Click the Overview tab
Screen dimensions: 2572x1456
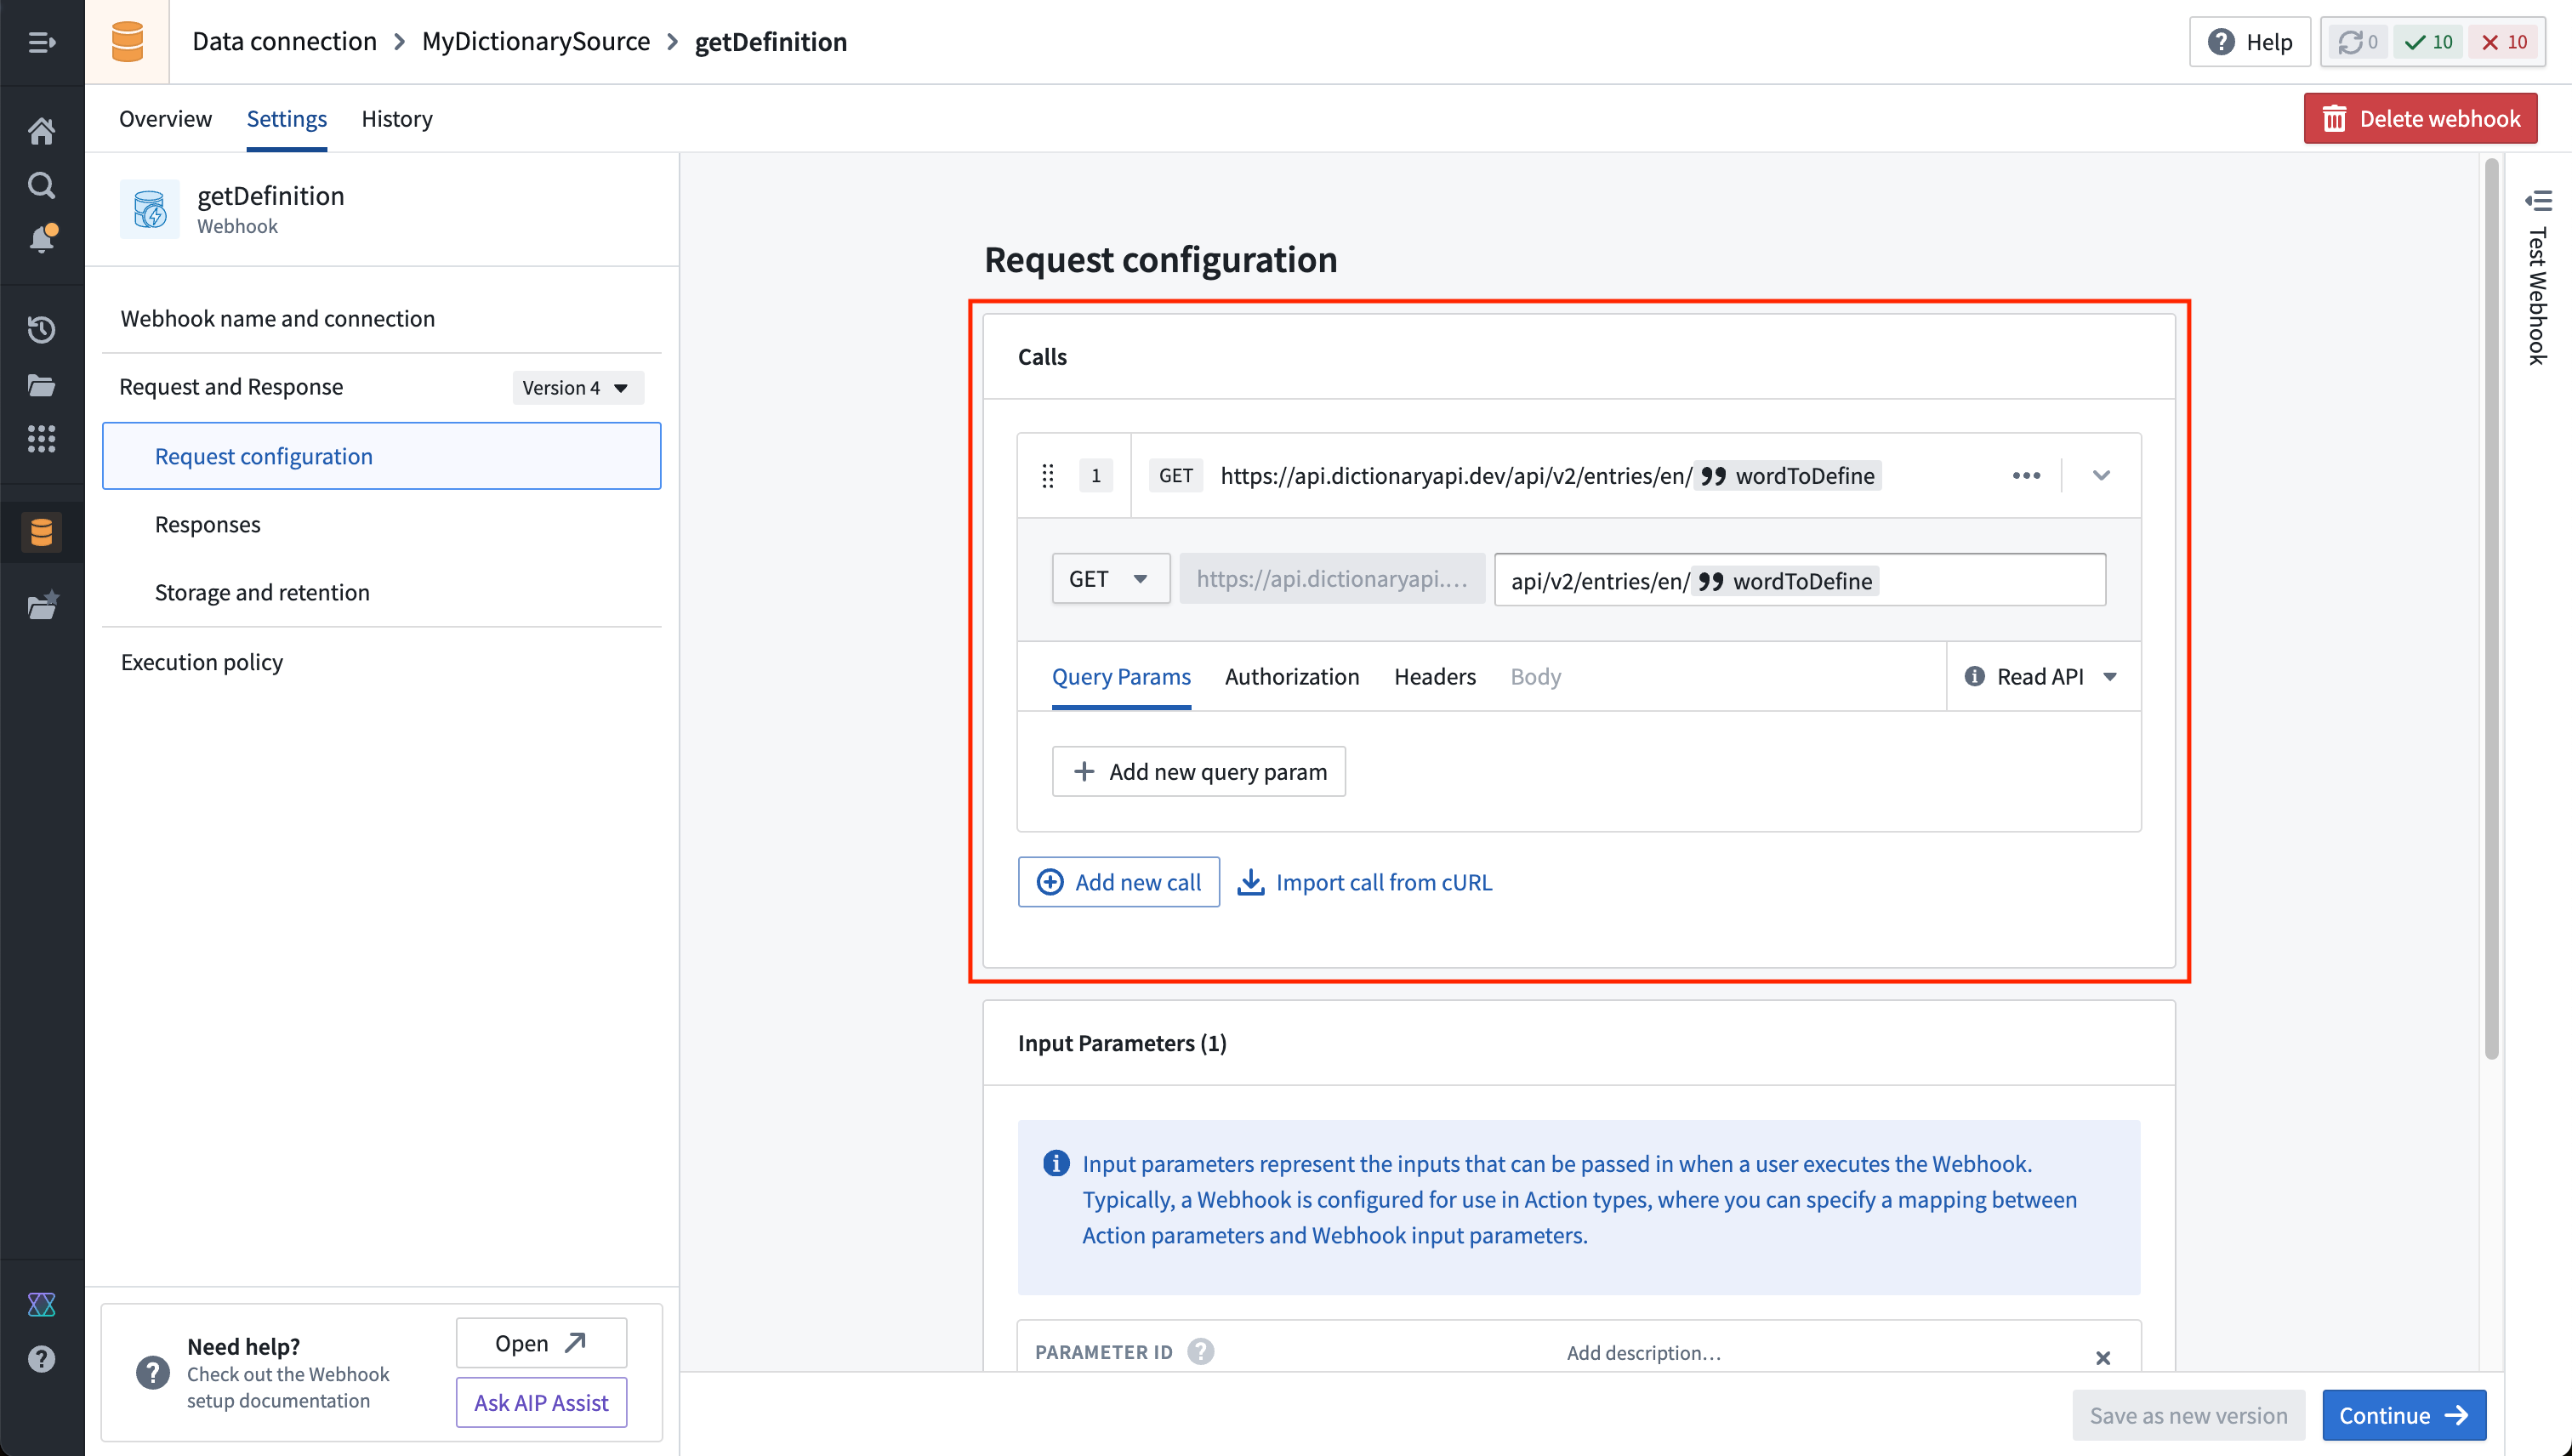164,118
